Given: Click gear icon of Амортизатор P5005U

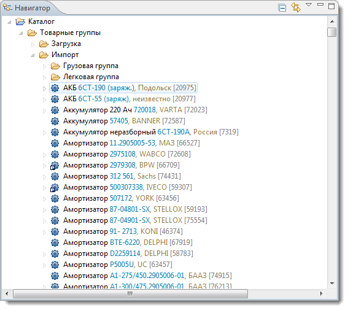Looking at the screenshot, I should click(55, 265).
